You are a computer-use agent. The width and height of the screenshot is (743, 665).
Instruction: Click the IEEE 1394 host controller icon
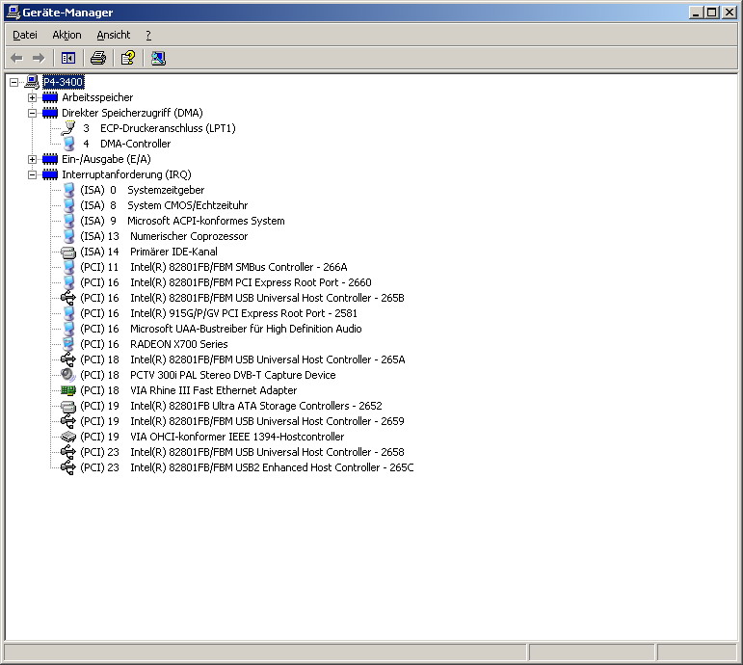[x=68, y=437]
